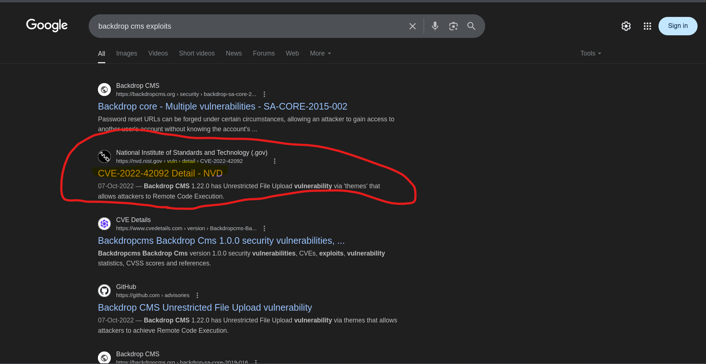The width and height of the screenshot is (706, 364).
Task: Open 'Backdropcms Backdrop Cms 1.0.0 security vulnerabilities' link
Action: click(221, 240)
